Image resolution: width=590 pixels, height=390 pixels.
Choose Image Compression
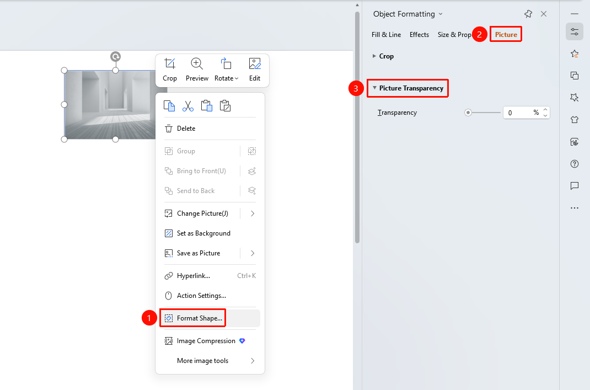click(210, 341)
